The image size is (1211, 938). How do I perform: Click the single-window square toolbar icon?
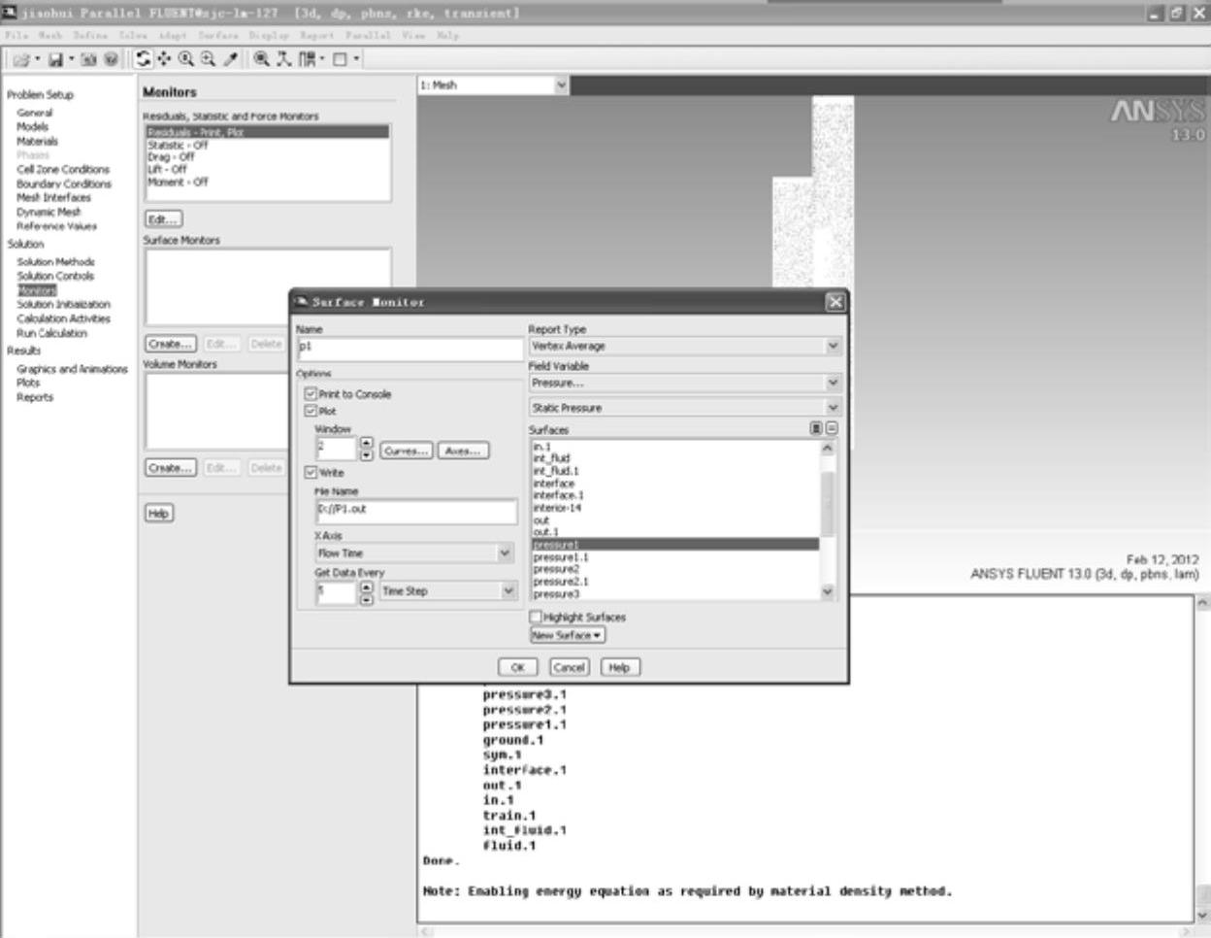coord(340,59)
